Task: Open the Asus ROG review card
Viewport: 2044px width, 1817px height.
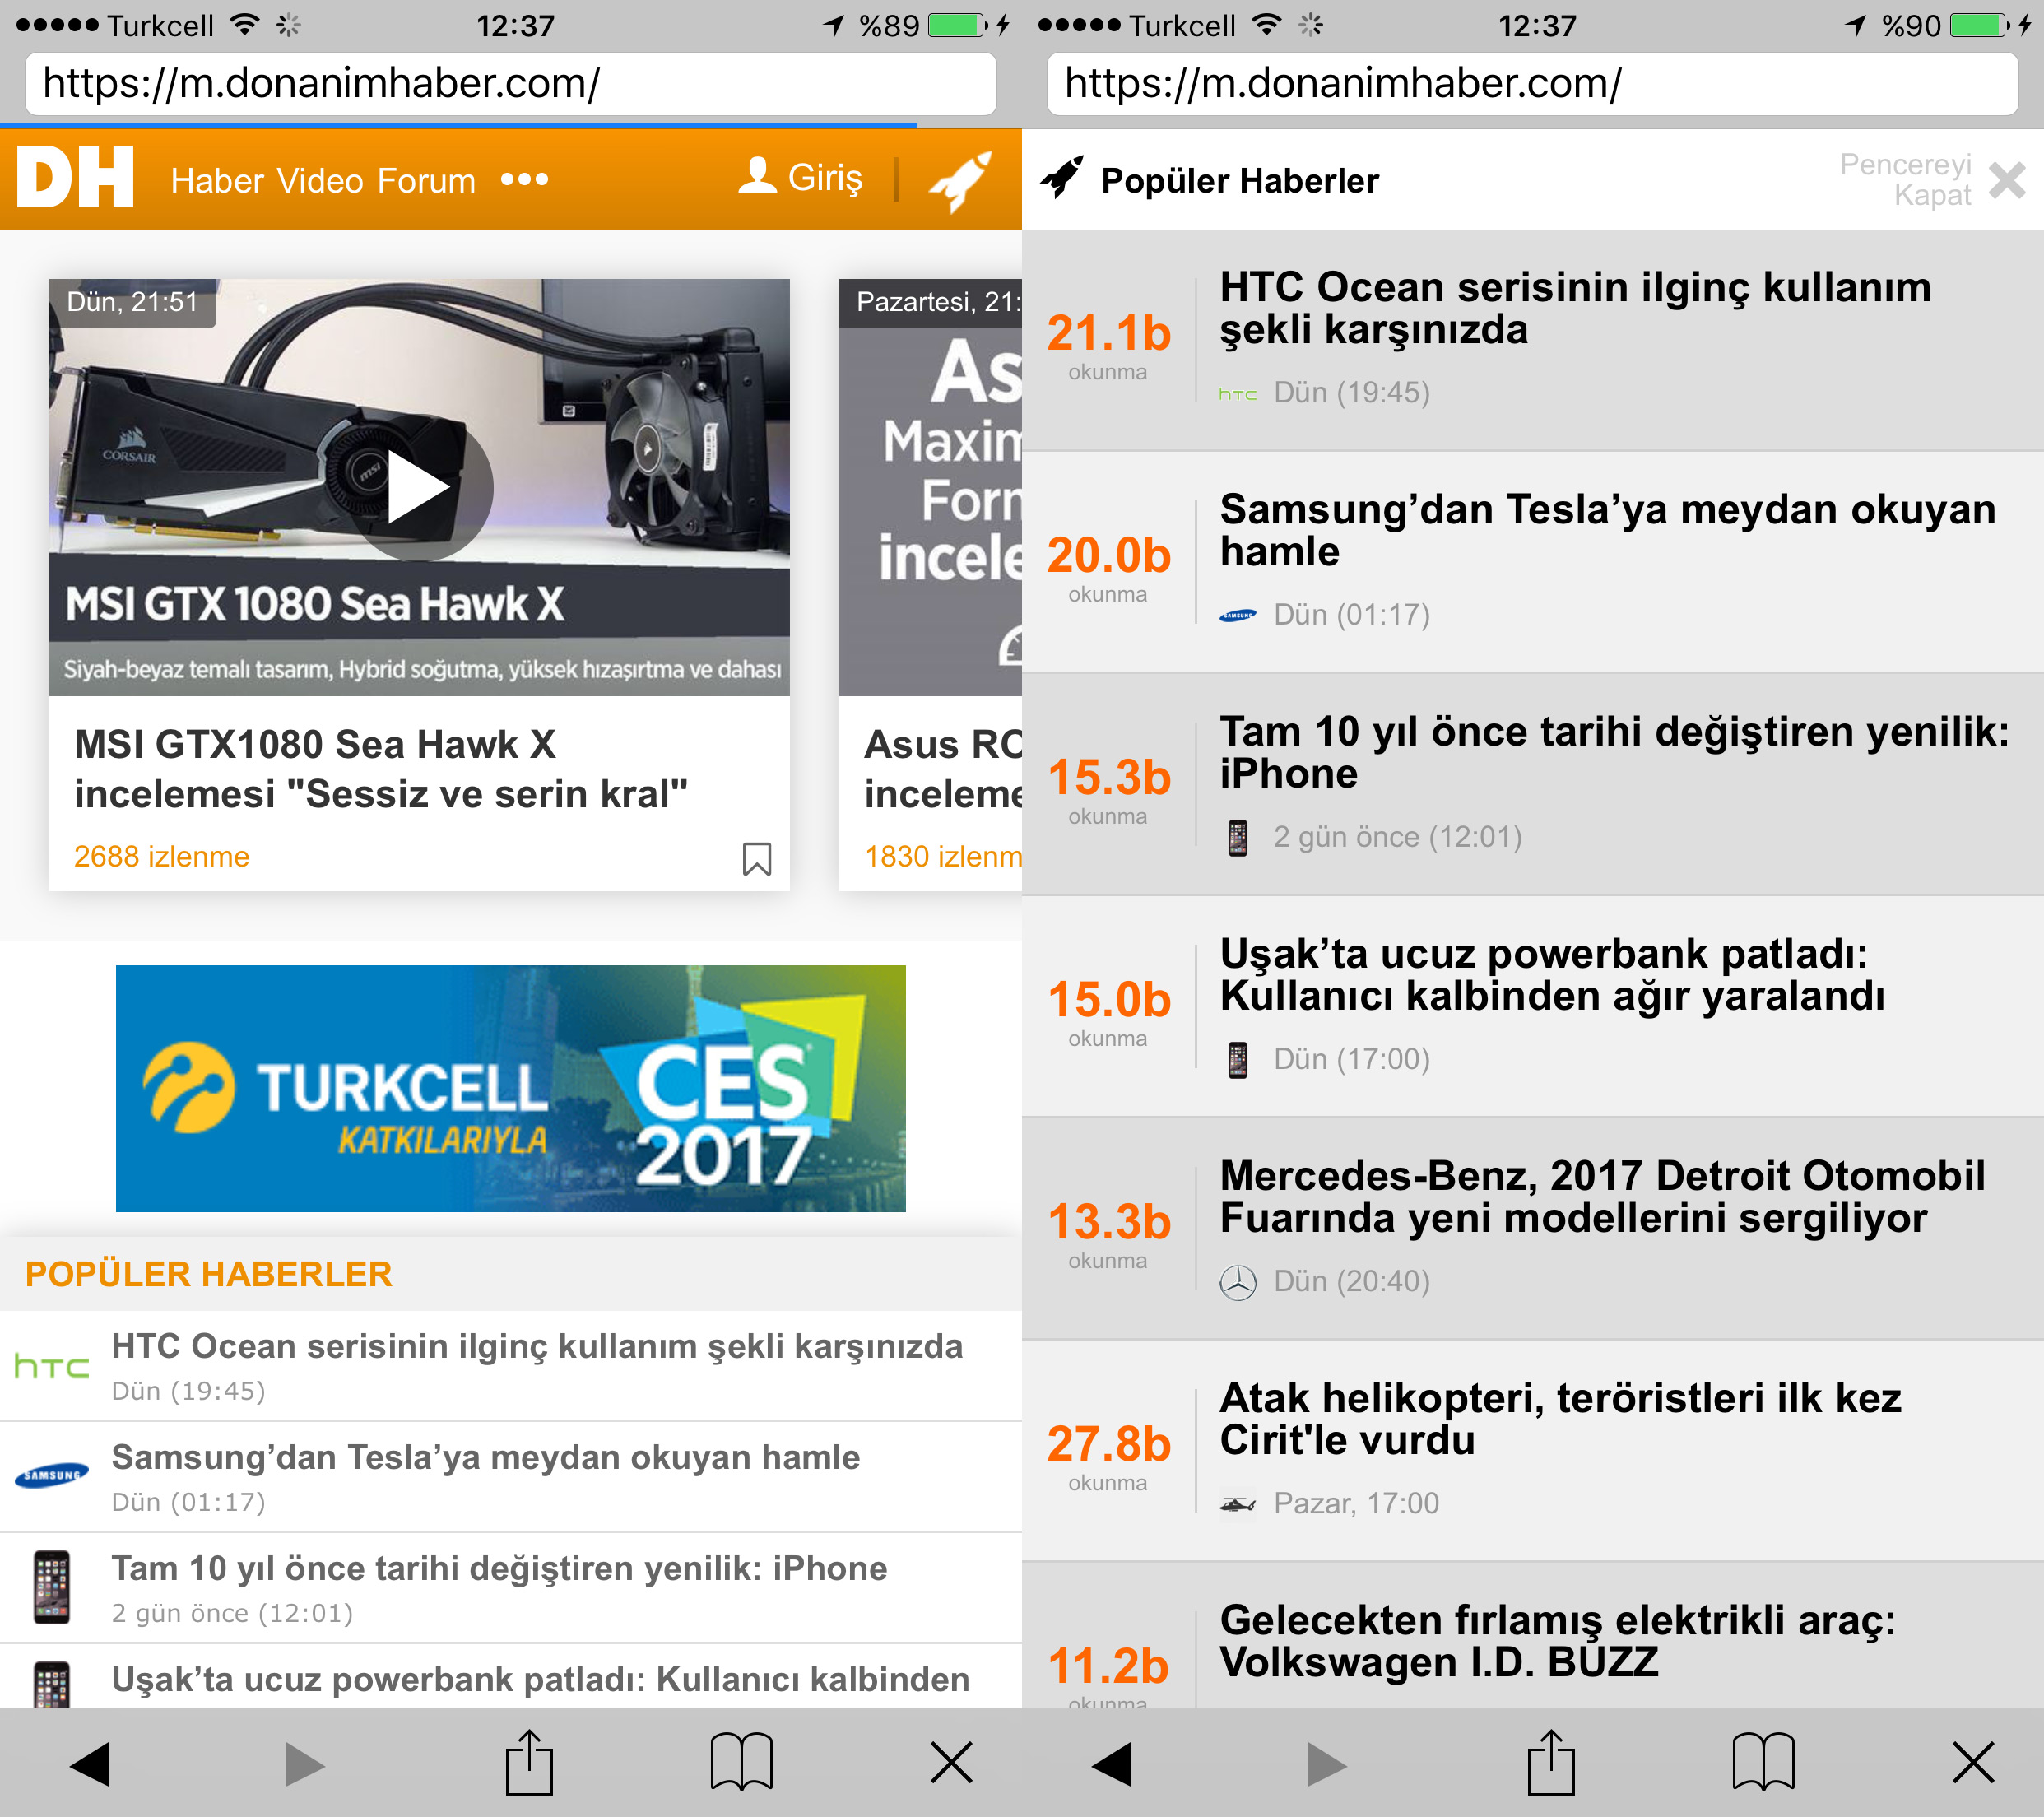Action: (x=930, y=585)
